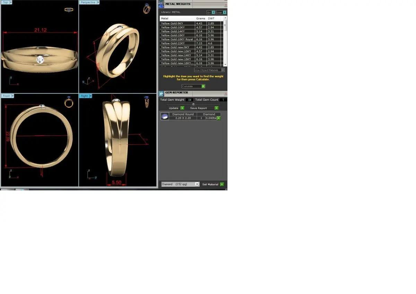416x294 pixels.
Task: Click the Library: METAL label
Action: click(171, 12)
